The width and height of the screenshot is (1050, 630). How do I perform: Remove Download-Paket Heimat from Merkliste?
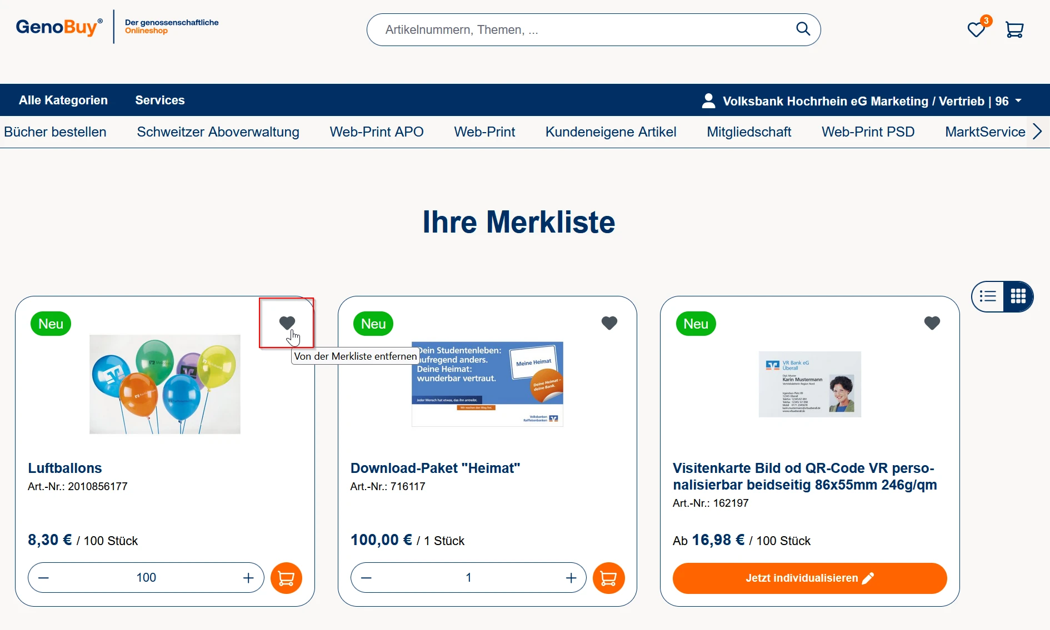609,322
